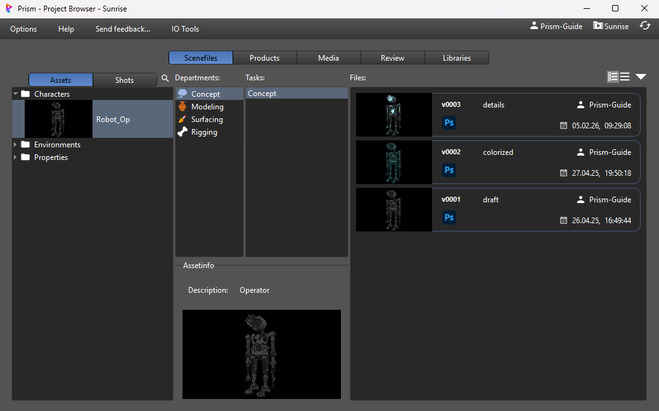Click Send feedback... button
This screenshot has width=659, height=411.
click(122, 28)
